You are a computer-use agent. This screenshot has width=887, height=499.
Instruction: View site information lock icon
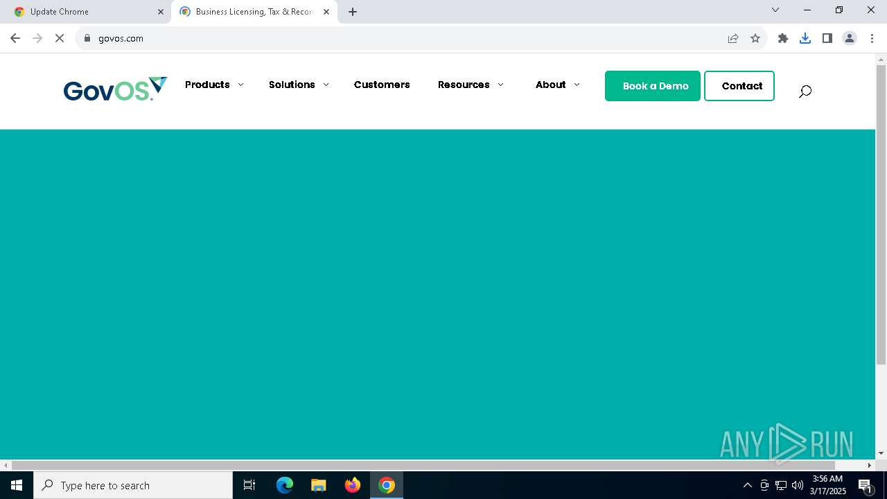87,38
